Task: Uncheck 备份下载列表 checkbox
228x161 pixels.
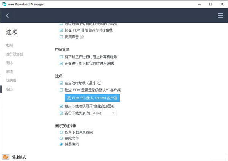Action: [61, 113]
